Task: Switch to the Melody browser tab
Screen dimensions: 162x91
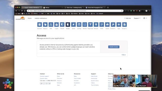Action: pyautogui.click(x=53, y=8)
